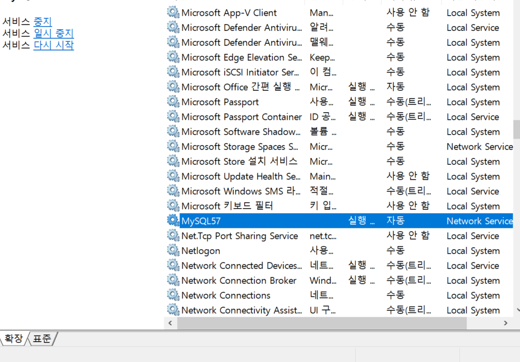Click the gear icon of Network Connections
The image size is (520, 362).
(173, 295)
